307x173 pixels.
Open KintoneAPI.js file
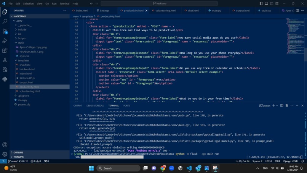click(40, 78)
